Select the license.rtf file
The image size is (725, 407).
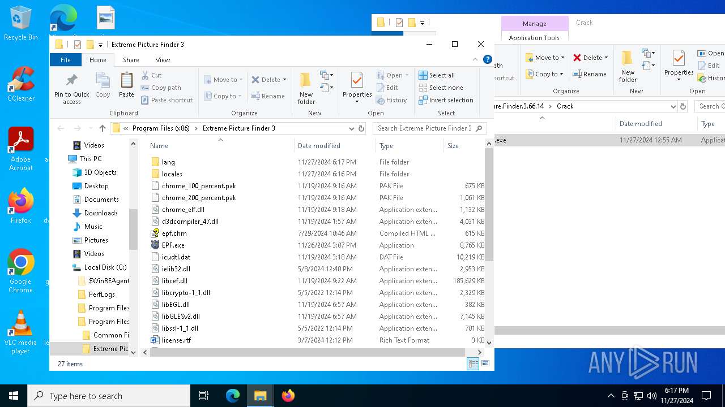coord(176,340)
